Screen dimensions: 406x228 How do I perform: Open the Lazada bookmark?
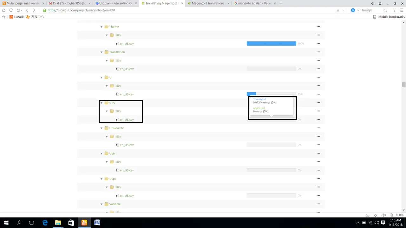pyautogui.click(x=17, y=17)
